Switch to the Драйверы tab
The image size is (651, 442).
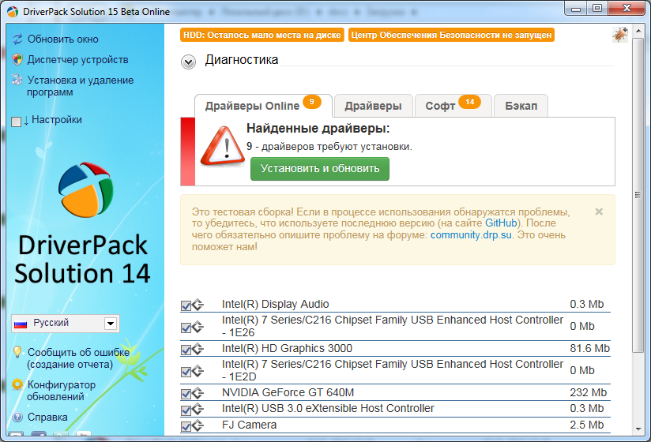[x=373, y=106]
